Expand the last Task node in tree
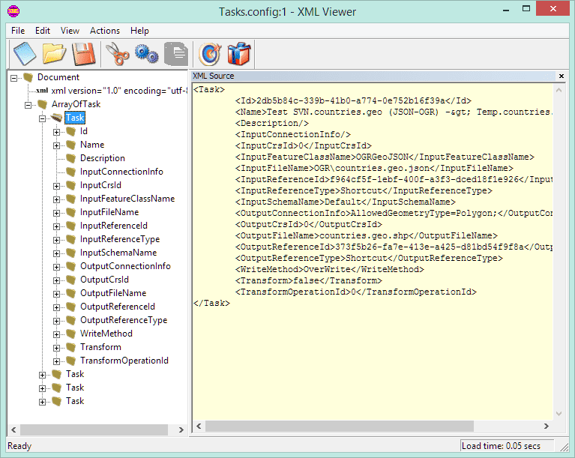Image resolution: width=575 pixels, height=458 pixels. tap(42, 402)
